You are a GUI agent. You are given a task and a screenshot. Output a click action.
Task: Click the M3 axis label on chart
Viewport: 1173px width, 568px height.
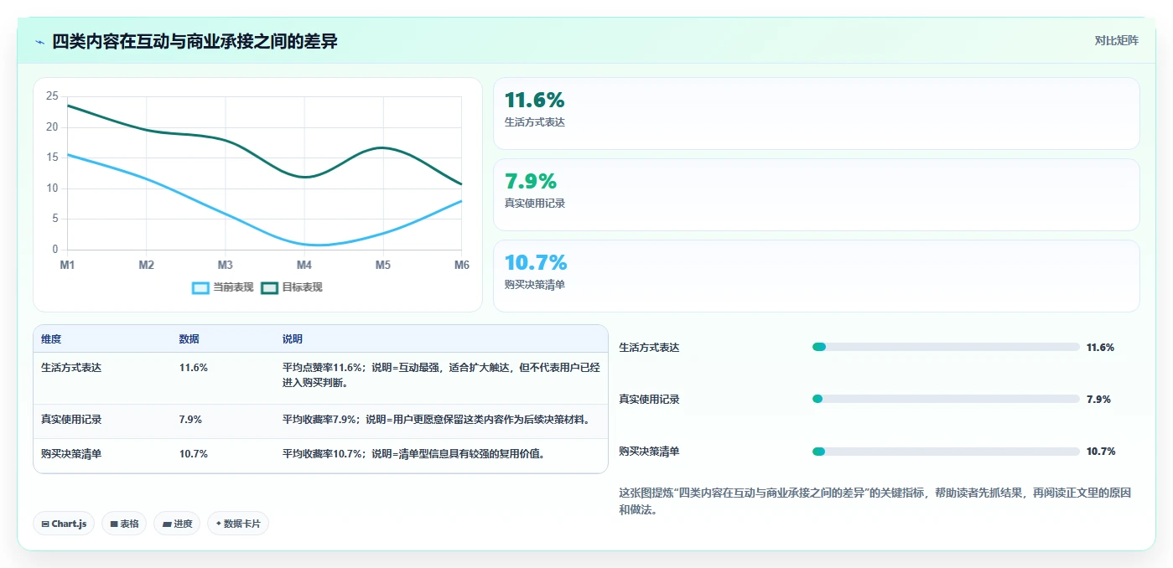(225, 265)
